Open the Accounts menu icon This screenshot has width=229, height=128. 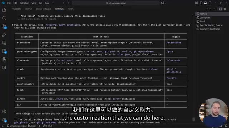(x=4, y=111)
